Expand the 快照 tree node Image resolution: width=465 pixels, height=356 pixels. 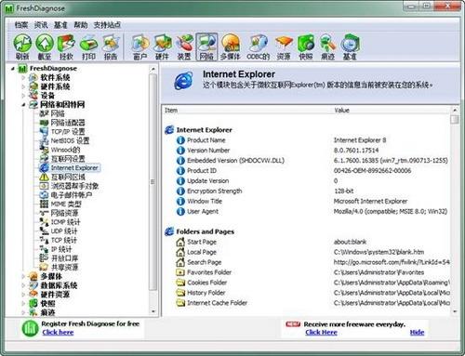(23, 303)
